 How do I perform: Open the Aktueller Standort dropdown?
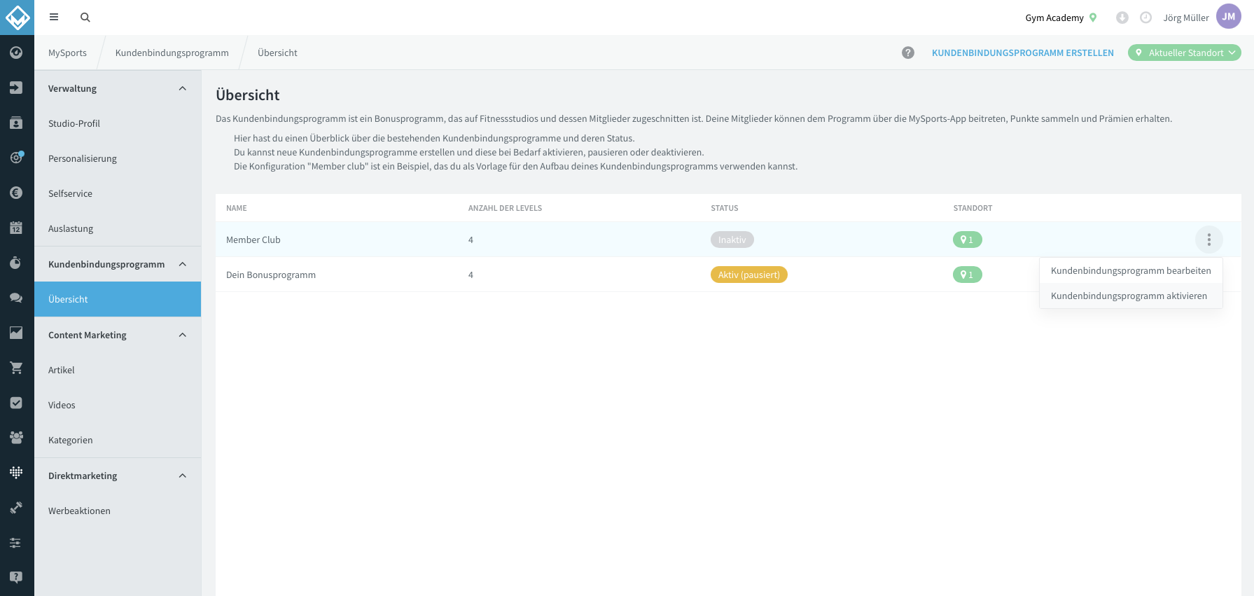(1185, 53)
